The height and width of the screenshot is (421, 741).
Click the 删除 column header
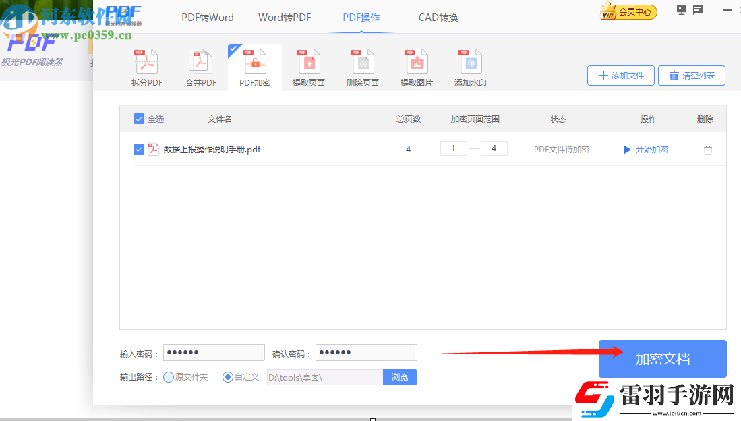[x=705, y=119]
